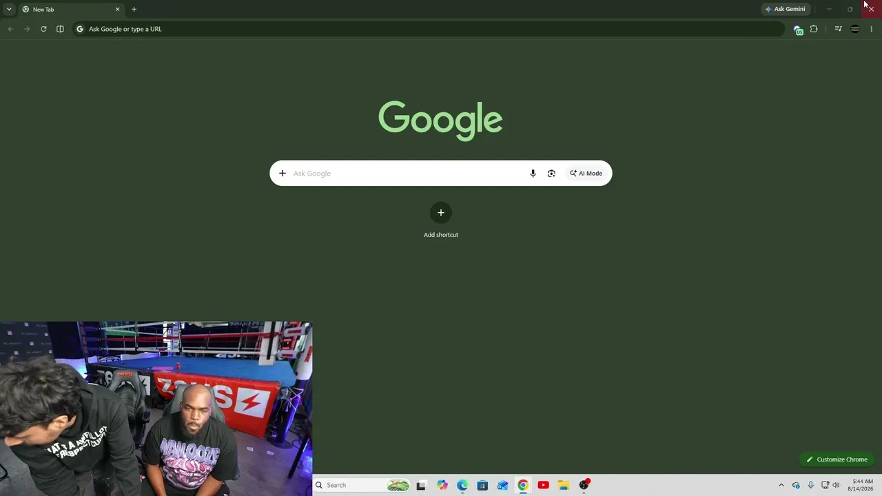The width and height of the screenshot is (882, 496).
Task: Open YouTube from the taskbar
Action: 543,485
